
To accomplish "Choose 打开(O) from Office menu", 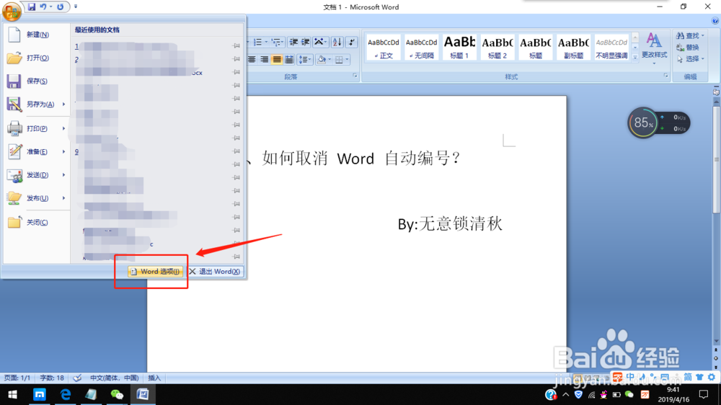I will pyautogui.click(x=36, y=58).
